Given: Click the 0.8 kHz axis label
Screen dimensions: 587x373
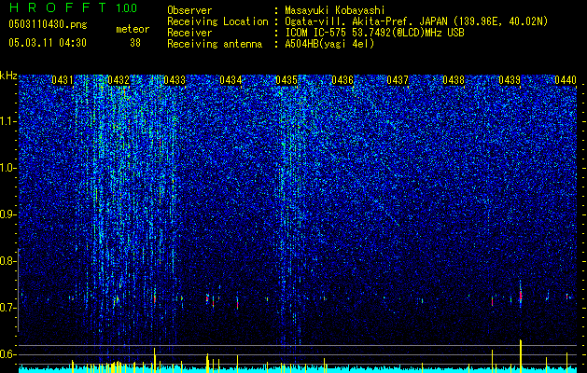Looking at the screenshot, I should [x=8, y=261].
